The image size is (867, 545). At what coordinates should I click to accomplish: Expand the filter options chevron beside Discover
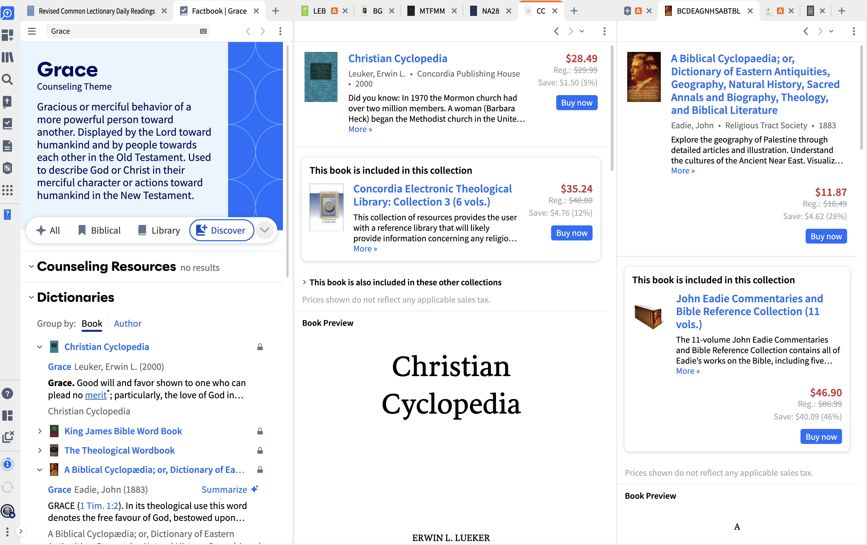point(265,230)
